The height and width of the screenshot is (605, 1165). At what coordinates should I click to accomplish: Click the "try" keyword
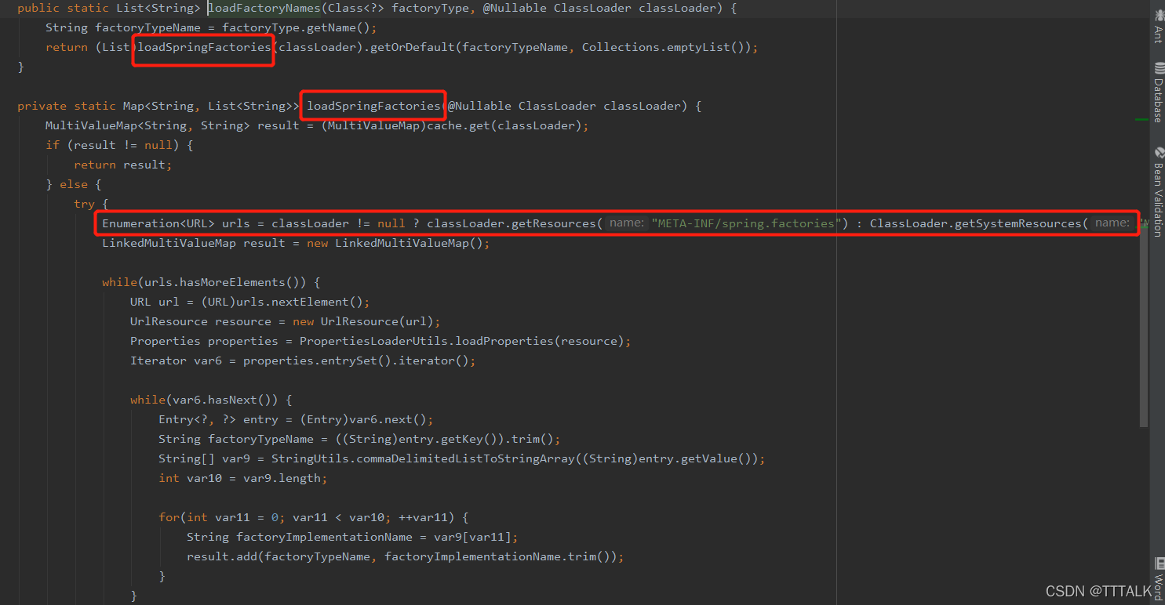[x=84, y=204]
